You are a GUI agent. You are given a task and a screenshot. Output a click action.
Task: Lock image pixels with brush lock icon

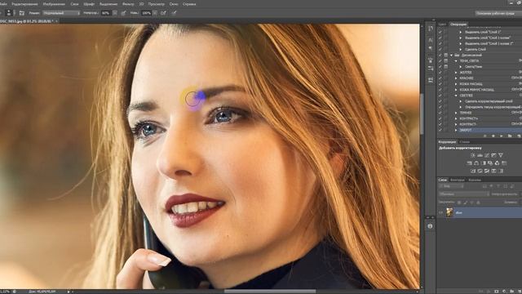(466, 203)
